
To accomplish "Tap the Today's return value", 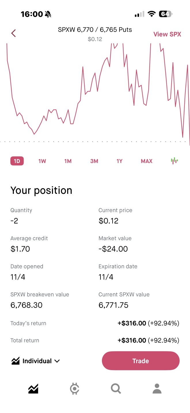I will (x=148, y=323).
